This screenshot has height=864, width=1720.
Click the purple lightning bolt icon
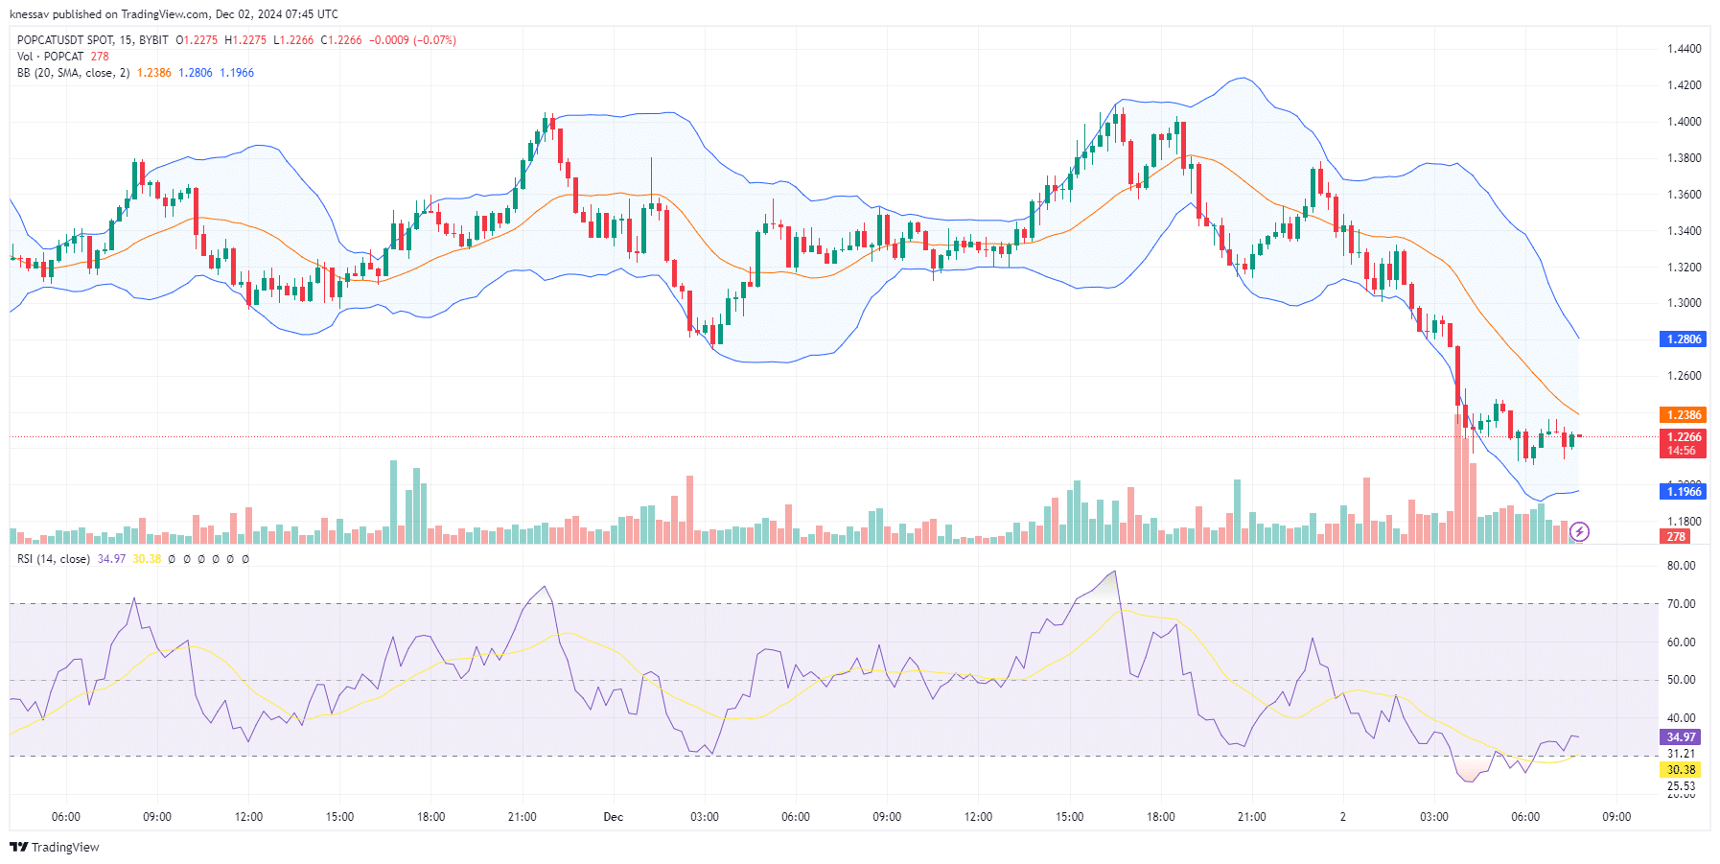pos(1580,531)
